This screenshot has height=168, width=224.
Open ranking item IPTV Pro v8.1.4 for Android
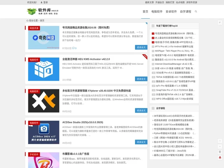174,46
